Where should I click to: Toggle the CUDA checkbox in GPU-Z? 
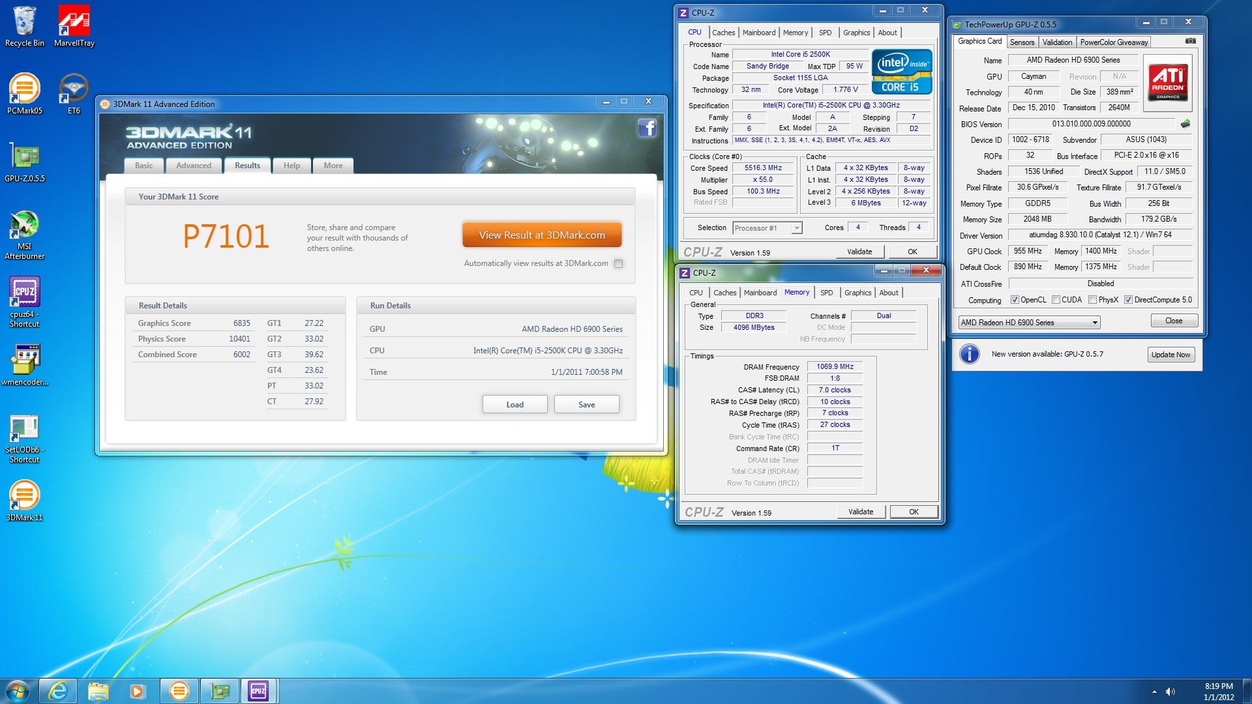click(x=1056, y=300)
